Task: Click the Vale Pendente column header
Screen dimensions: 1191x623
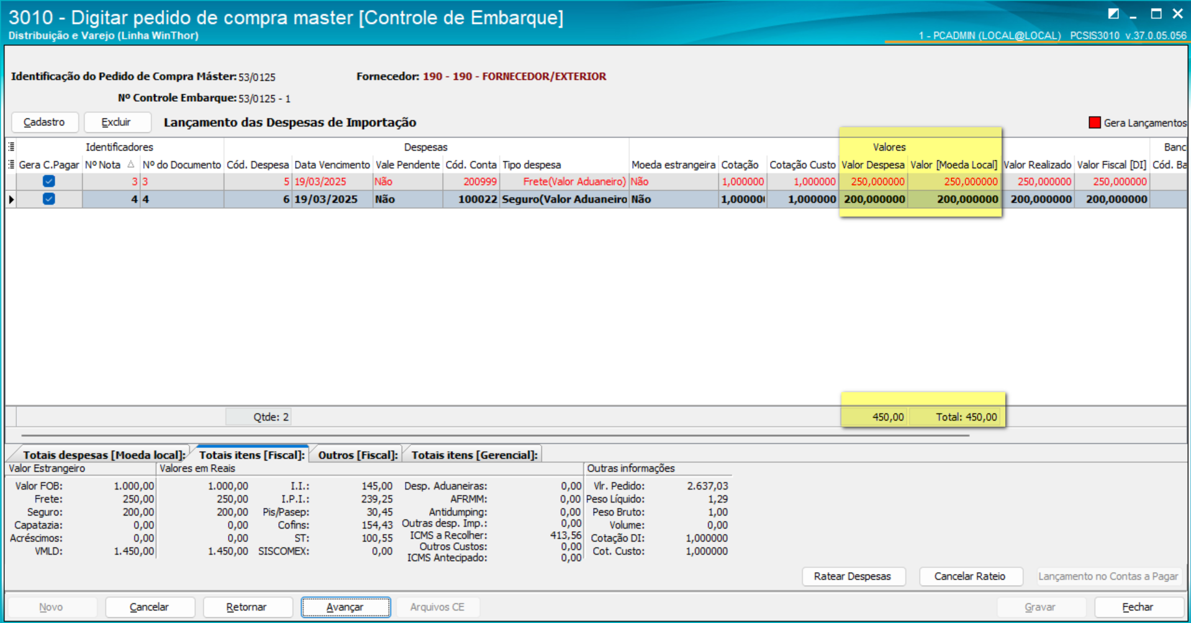Action: click(408, 164)
